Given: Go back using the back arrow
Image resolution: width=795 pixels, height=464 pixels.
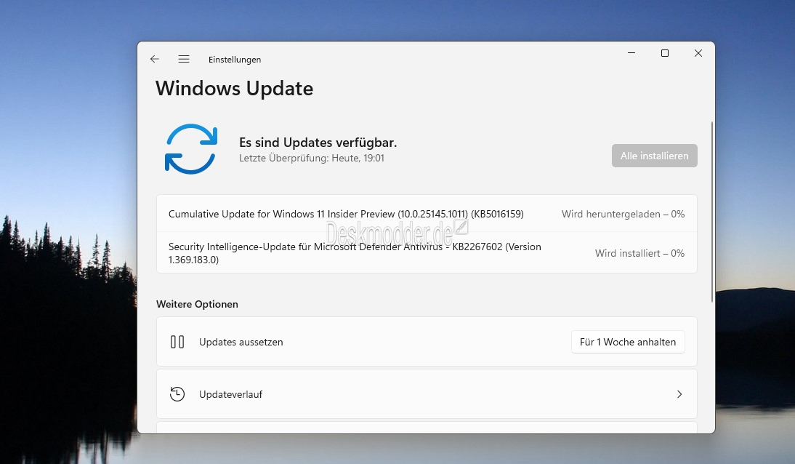Looking at the screenshot, I should click(x=155, y=59).
